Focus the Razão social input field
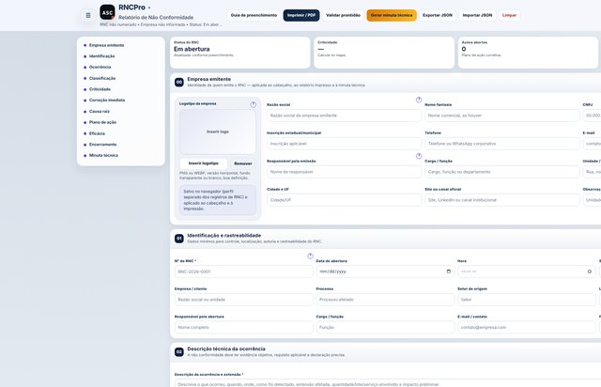Screen dimensions: 601x387 pos(344,116)
